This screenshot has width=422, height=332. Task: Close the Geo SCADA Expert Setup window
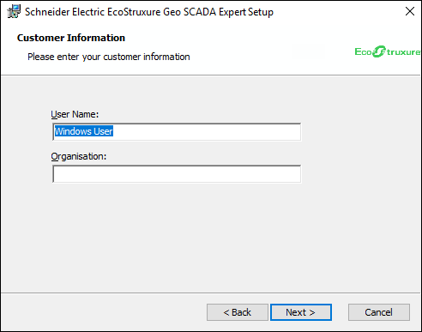coord(410,11)
